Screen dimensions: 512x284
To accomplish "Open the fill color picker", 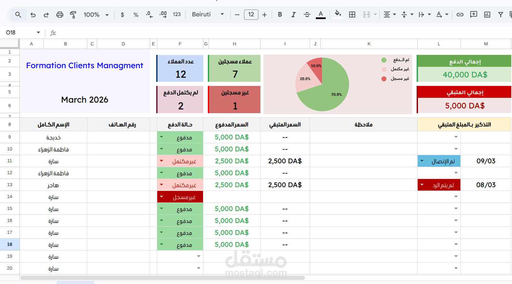I will click(338, 15).
